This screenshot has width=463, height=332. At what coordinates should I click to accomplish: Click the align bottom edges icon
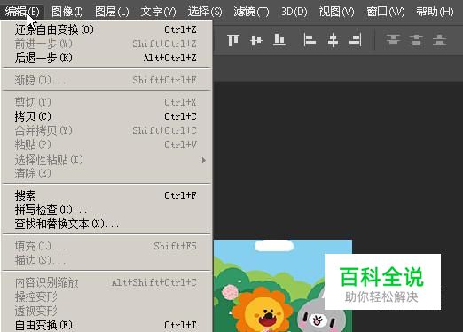point(279,40)
